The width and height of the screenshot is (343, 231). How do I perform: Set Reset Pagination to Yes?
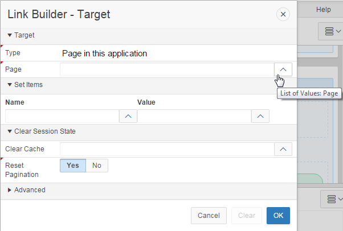click(73, 165)
